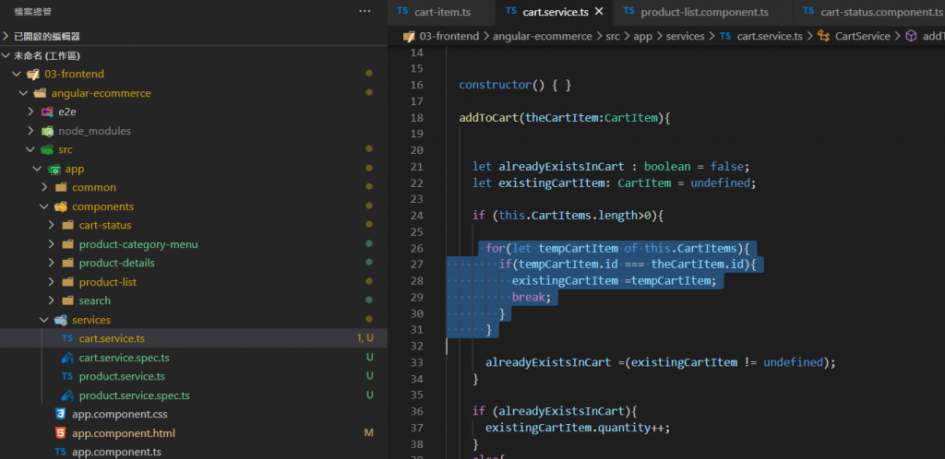Image resolution: width=945 pixels, height=459 pixels.
Task: Expand the product-list folder chevron
Action: pyautogui.click(x=52, y=282)
